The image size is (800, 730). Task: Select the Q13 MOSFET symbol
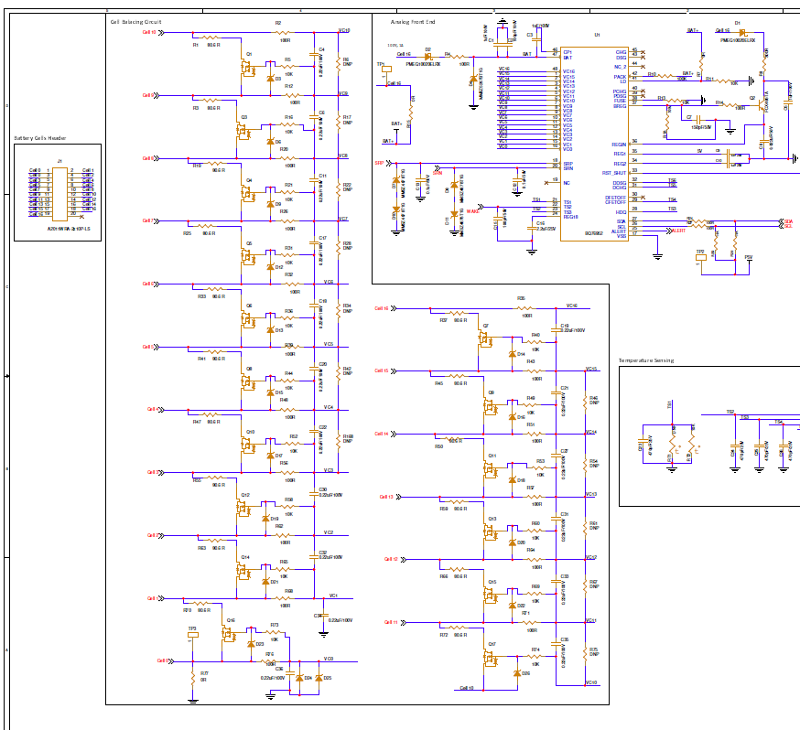pos(491,533)
